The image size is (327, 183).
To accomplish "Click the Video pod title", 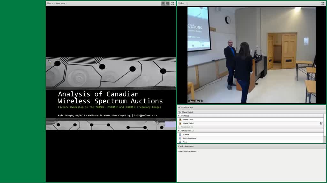I will coord(181,3).
